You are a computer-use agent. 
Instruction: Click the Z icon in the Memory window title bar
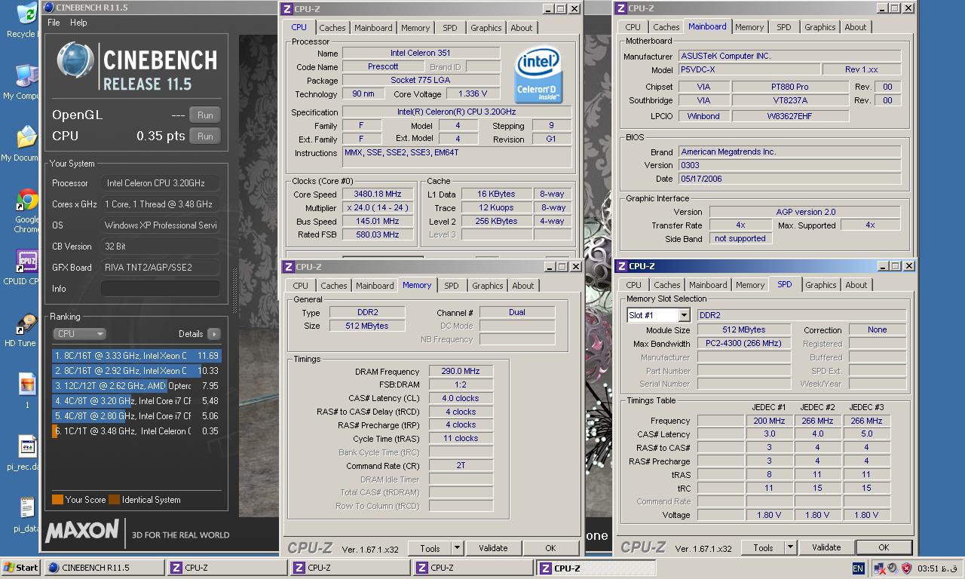(x=288, y=267)
